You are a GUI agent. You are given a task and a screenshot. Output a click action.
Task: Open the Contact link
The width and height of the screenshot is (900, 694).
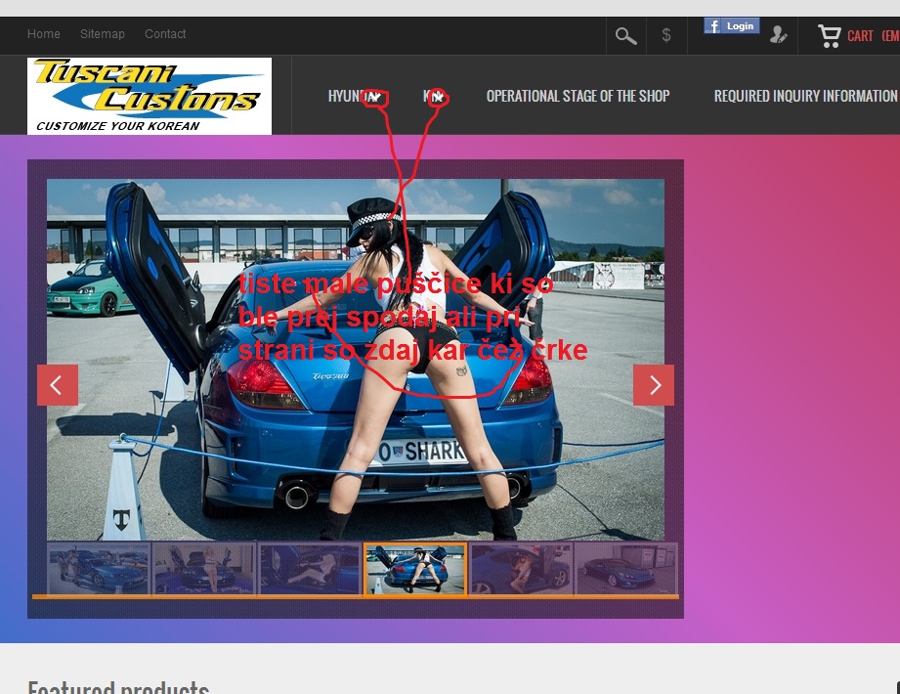(x=165, y=34)
